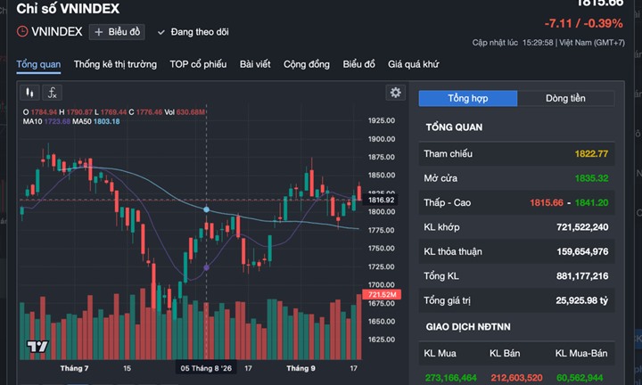Open the TOP cổ phiếu tab

(x=198, y=64)
